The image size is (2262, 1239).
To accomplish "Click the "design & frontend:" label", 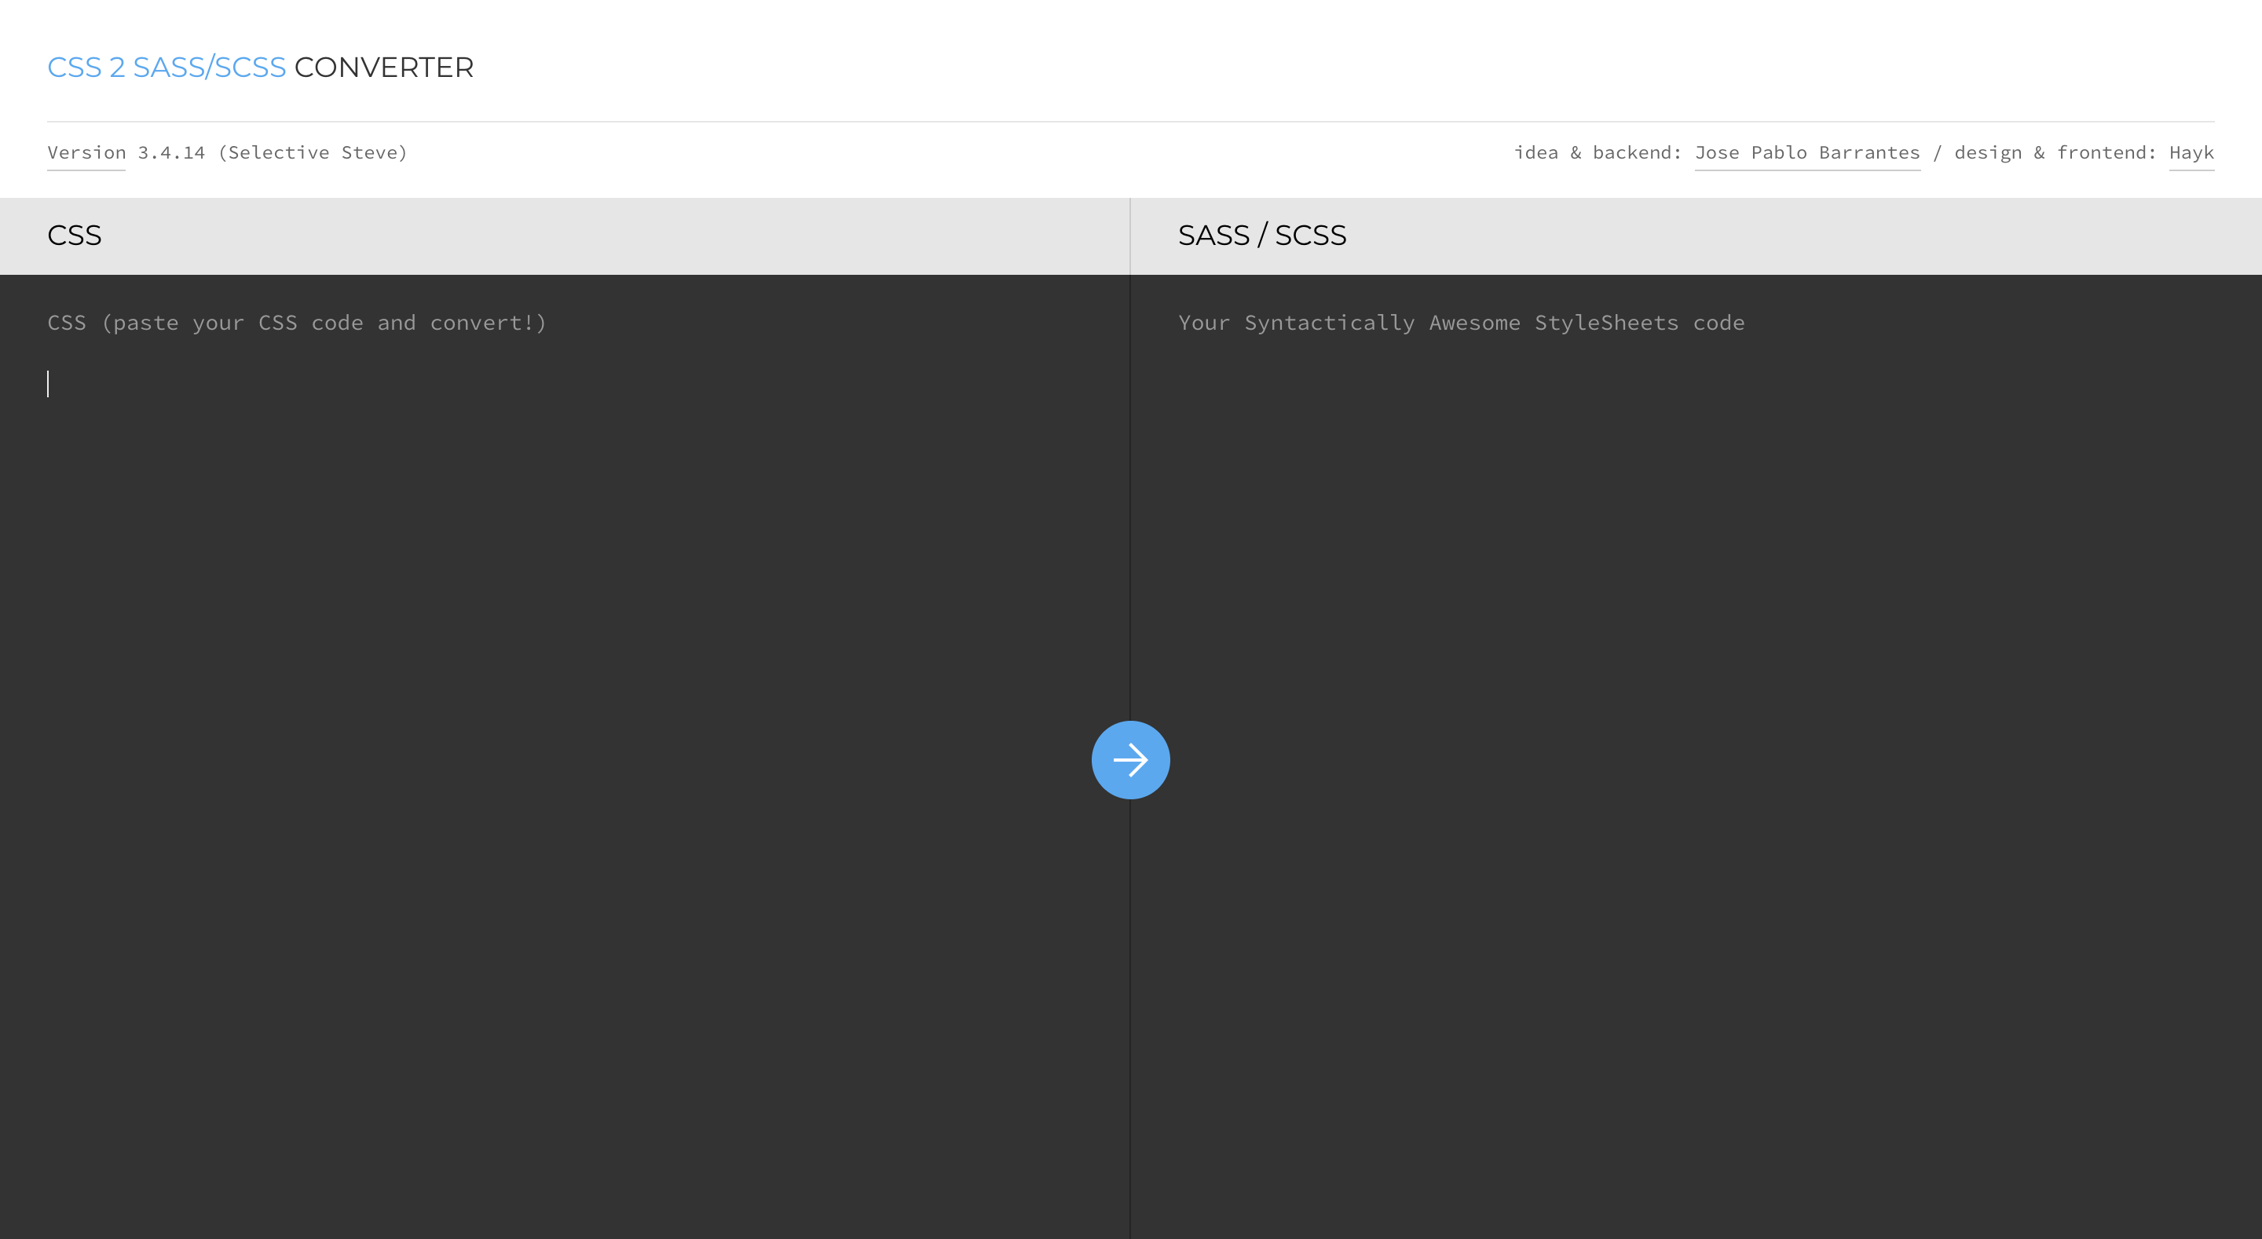I will pos(2055,153).
